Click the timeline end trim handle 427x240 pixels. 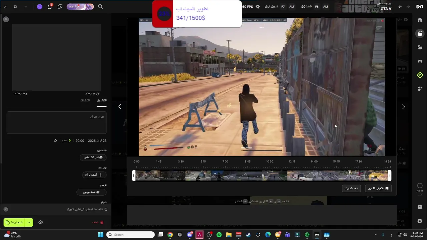[390, 176]
